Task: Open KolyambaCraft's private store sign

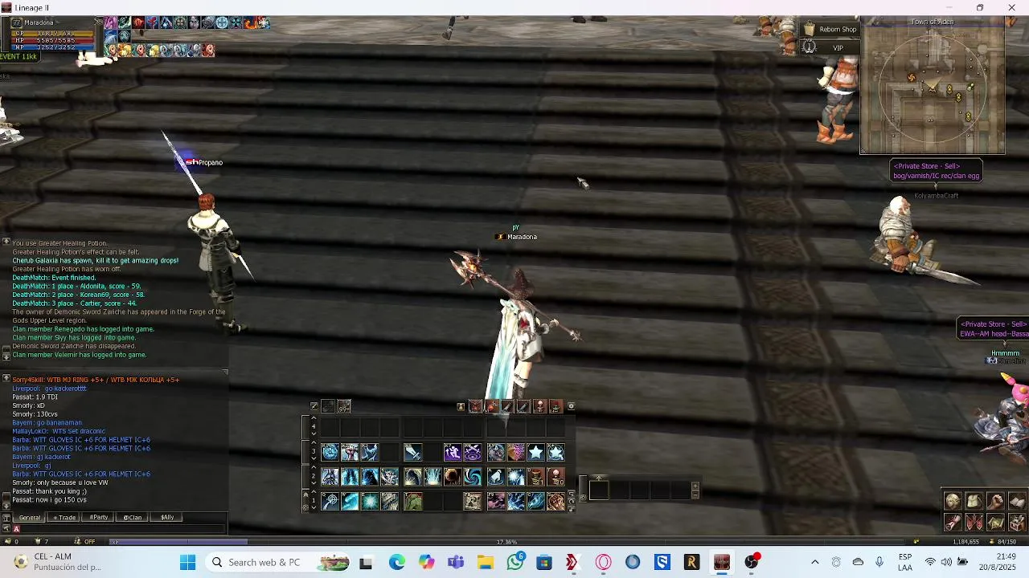Action: [x=936, y=171]
